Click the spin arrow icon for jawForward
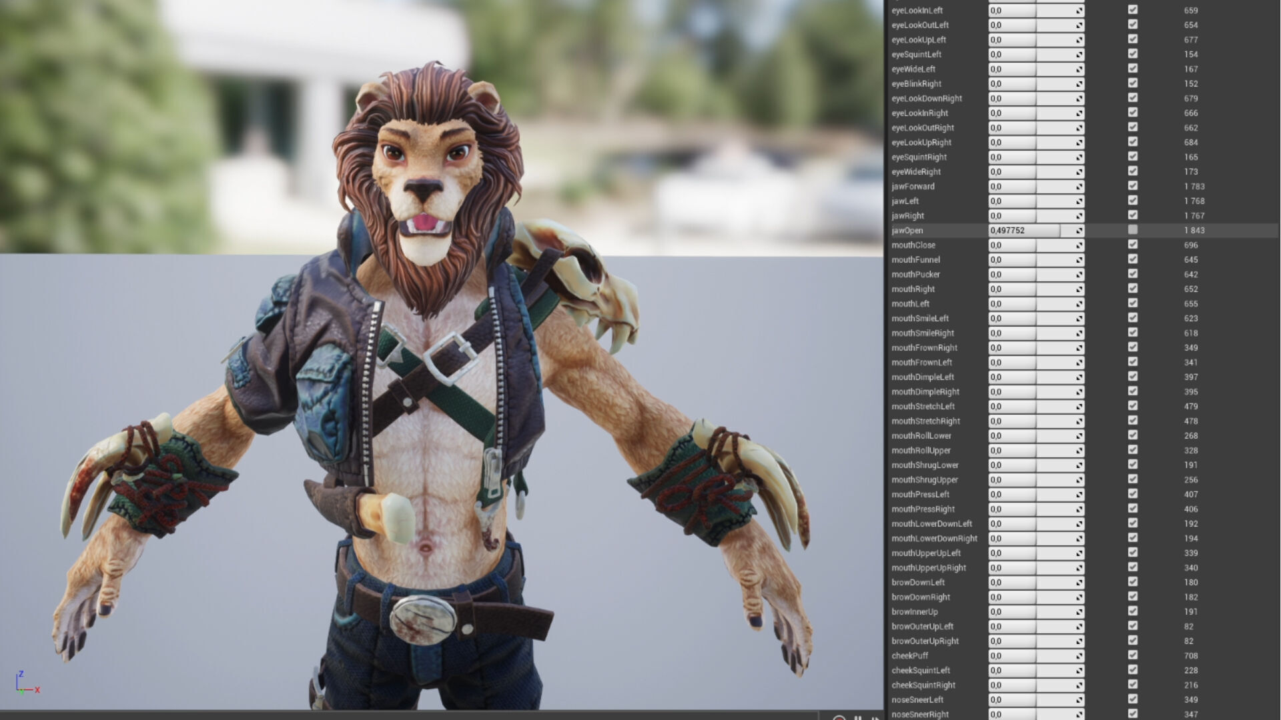Image resolution: width=1281 pixels, height=720 pixels. coord(1079,187)
